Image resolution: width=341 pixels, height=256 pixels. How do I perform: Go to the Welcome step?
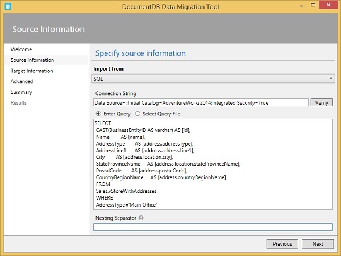pos(21,49)
